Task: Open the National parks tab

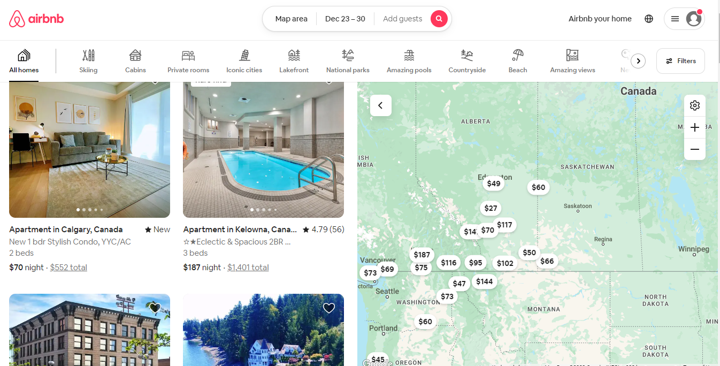Action: [x=348, y=61]
